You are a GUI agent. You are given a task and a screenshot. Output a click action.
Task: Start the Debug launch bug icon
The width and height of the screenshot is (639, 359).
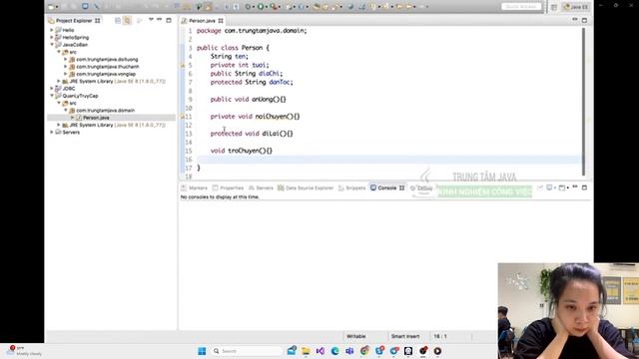point(248,7)
